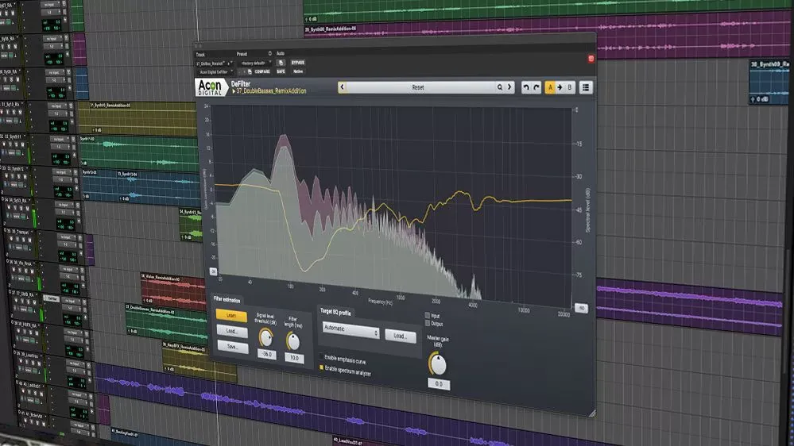Open Acon Digital DeFilter plugin selector
The width and height of the screenshot is (794, 446).
coord(215,72)
